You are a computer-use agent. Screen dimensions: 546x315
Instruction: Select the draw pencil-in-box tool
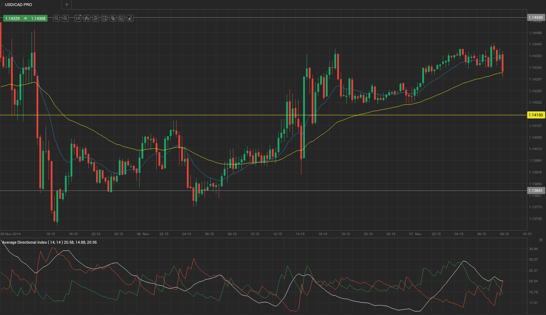[121, 18]
